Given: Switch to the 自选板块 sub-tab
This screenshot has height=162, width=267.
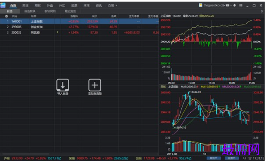Looking at the screenshot, I should [30, 11].
